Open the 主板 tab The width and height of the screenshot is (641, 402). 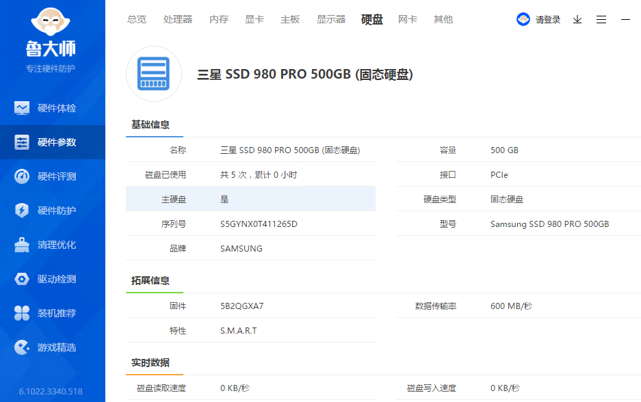pos(290,19)
